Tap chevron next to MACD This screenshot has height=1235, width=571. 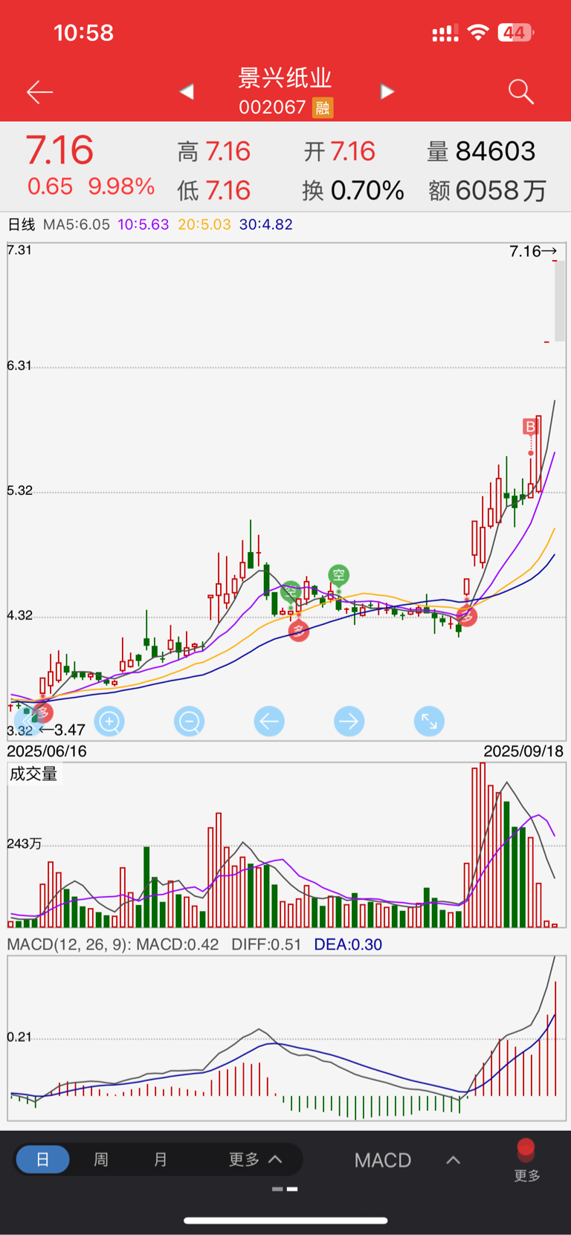click(x=454, y=1160)
